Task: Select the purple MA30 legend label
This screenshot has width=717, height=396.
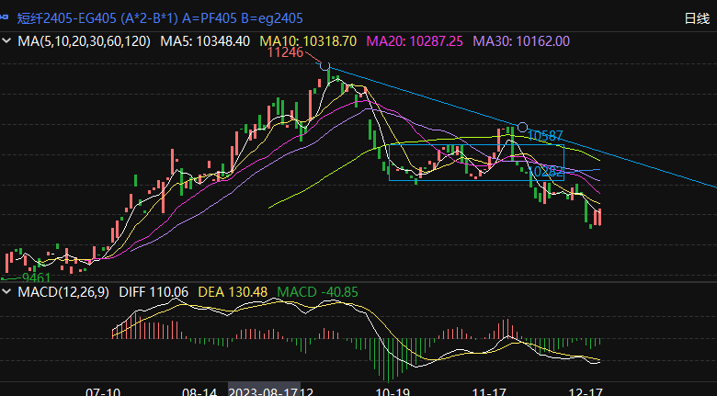Action: (521, 40)
